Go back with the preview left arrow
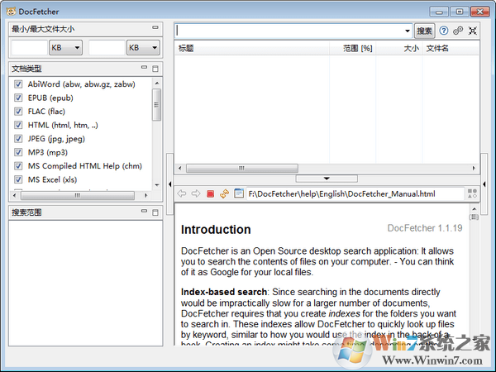Viewport: 496px width, 372px height. click(x=182, y=193)
